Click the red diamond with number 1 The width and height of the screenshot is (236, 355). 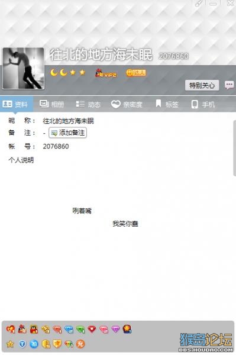pyautogui.click(x=57, y=330)
